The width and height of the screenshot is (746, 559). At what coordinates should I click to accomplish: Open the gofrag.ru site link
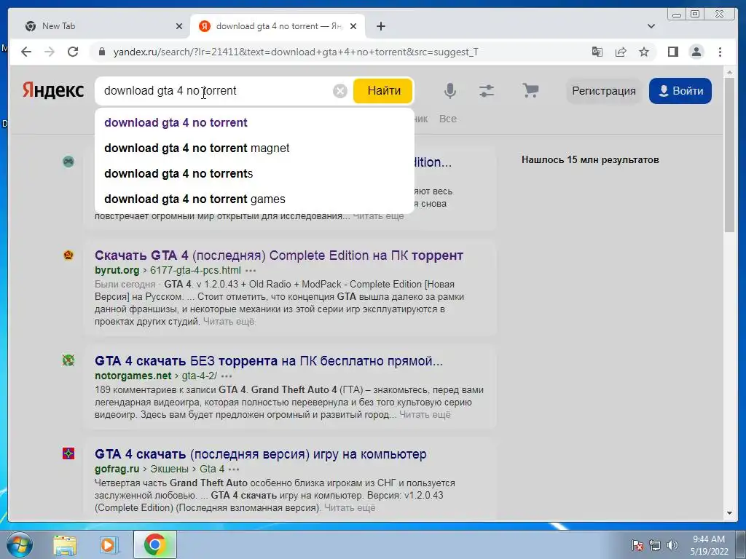point(117,469)
